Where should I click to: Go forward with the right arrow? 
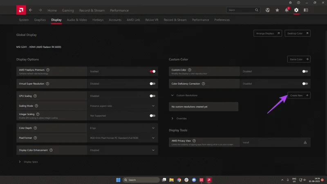40,10
